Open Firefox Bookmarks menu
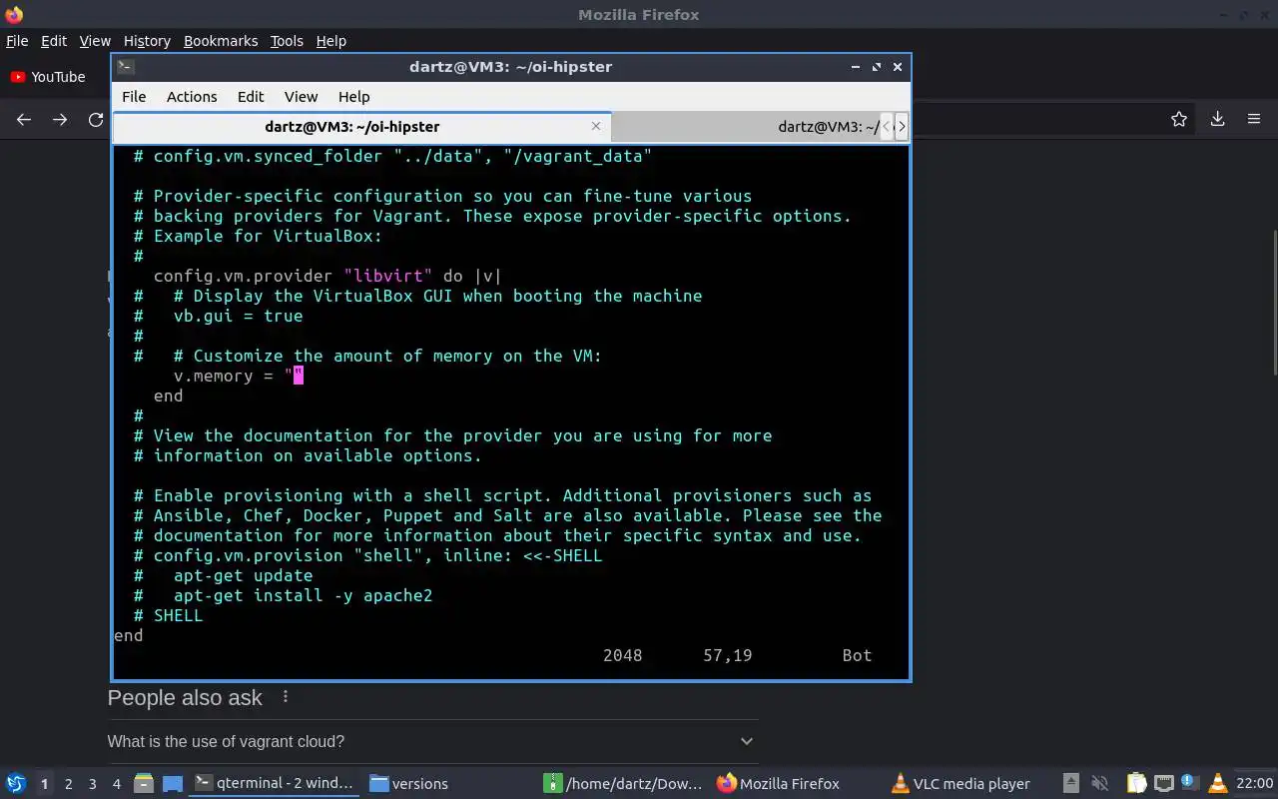1278x799 pixels. coord(221,41)
